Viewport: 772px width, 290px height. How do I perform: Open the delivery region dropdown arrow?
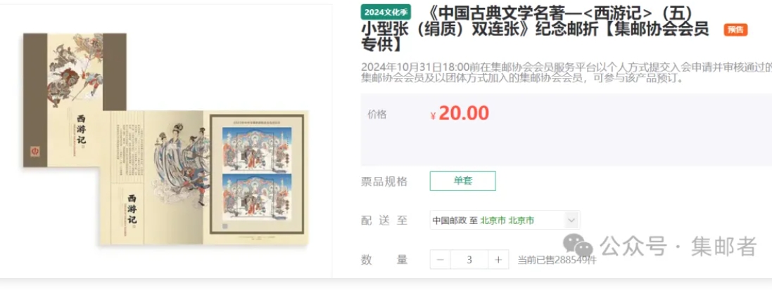571,220
